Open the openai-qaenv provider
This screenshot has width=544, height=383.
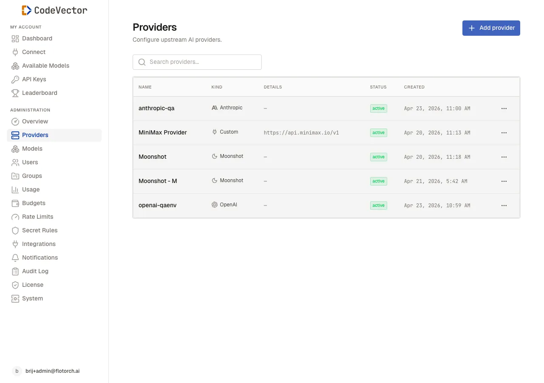tap(158, 205)
